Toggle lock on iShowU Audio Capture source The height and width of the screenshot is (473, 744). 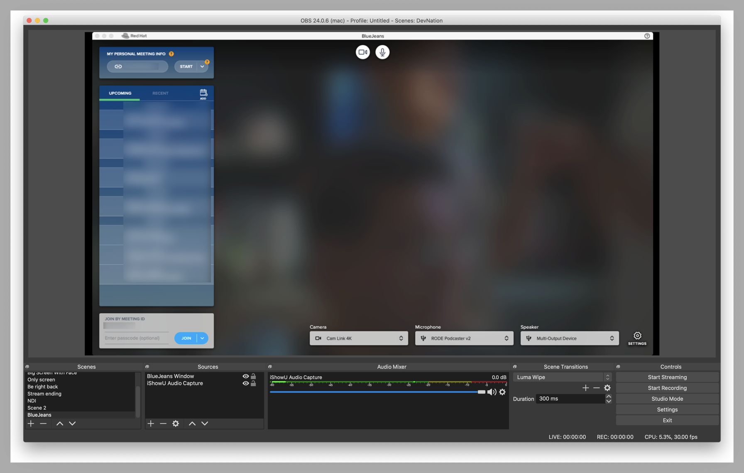click(253, 383)
